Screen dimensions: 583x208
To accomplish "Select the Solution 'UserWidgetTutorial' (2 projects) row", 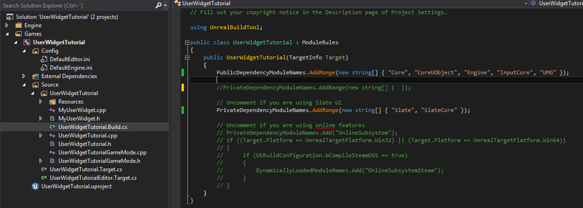I will 67,17.
